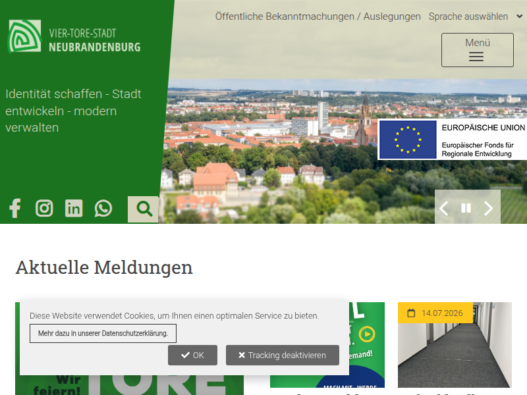Open the Menü hamburger button
This screenshot has width=527, height=395.
(477, 50)
